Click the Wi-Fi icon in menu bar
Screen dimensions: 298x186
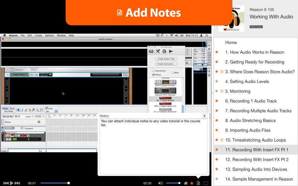[172, 35]
